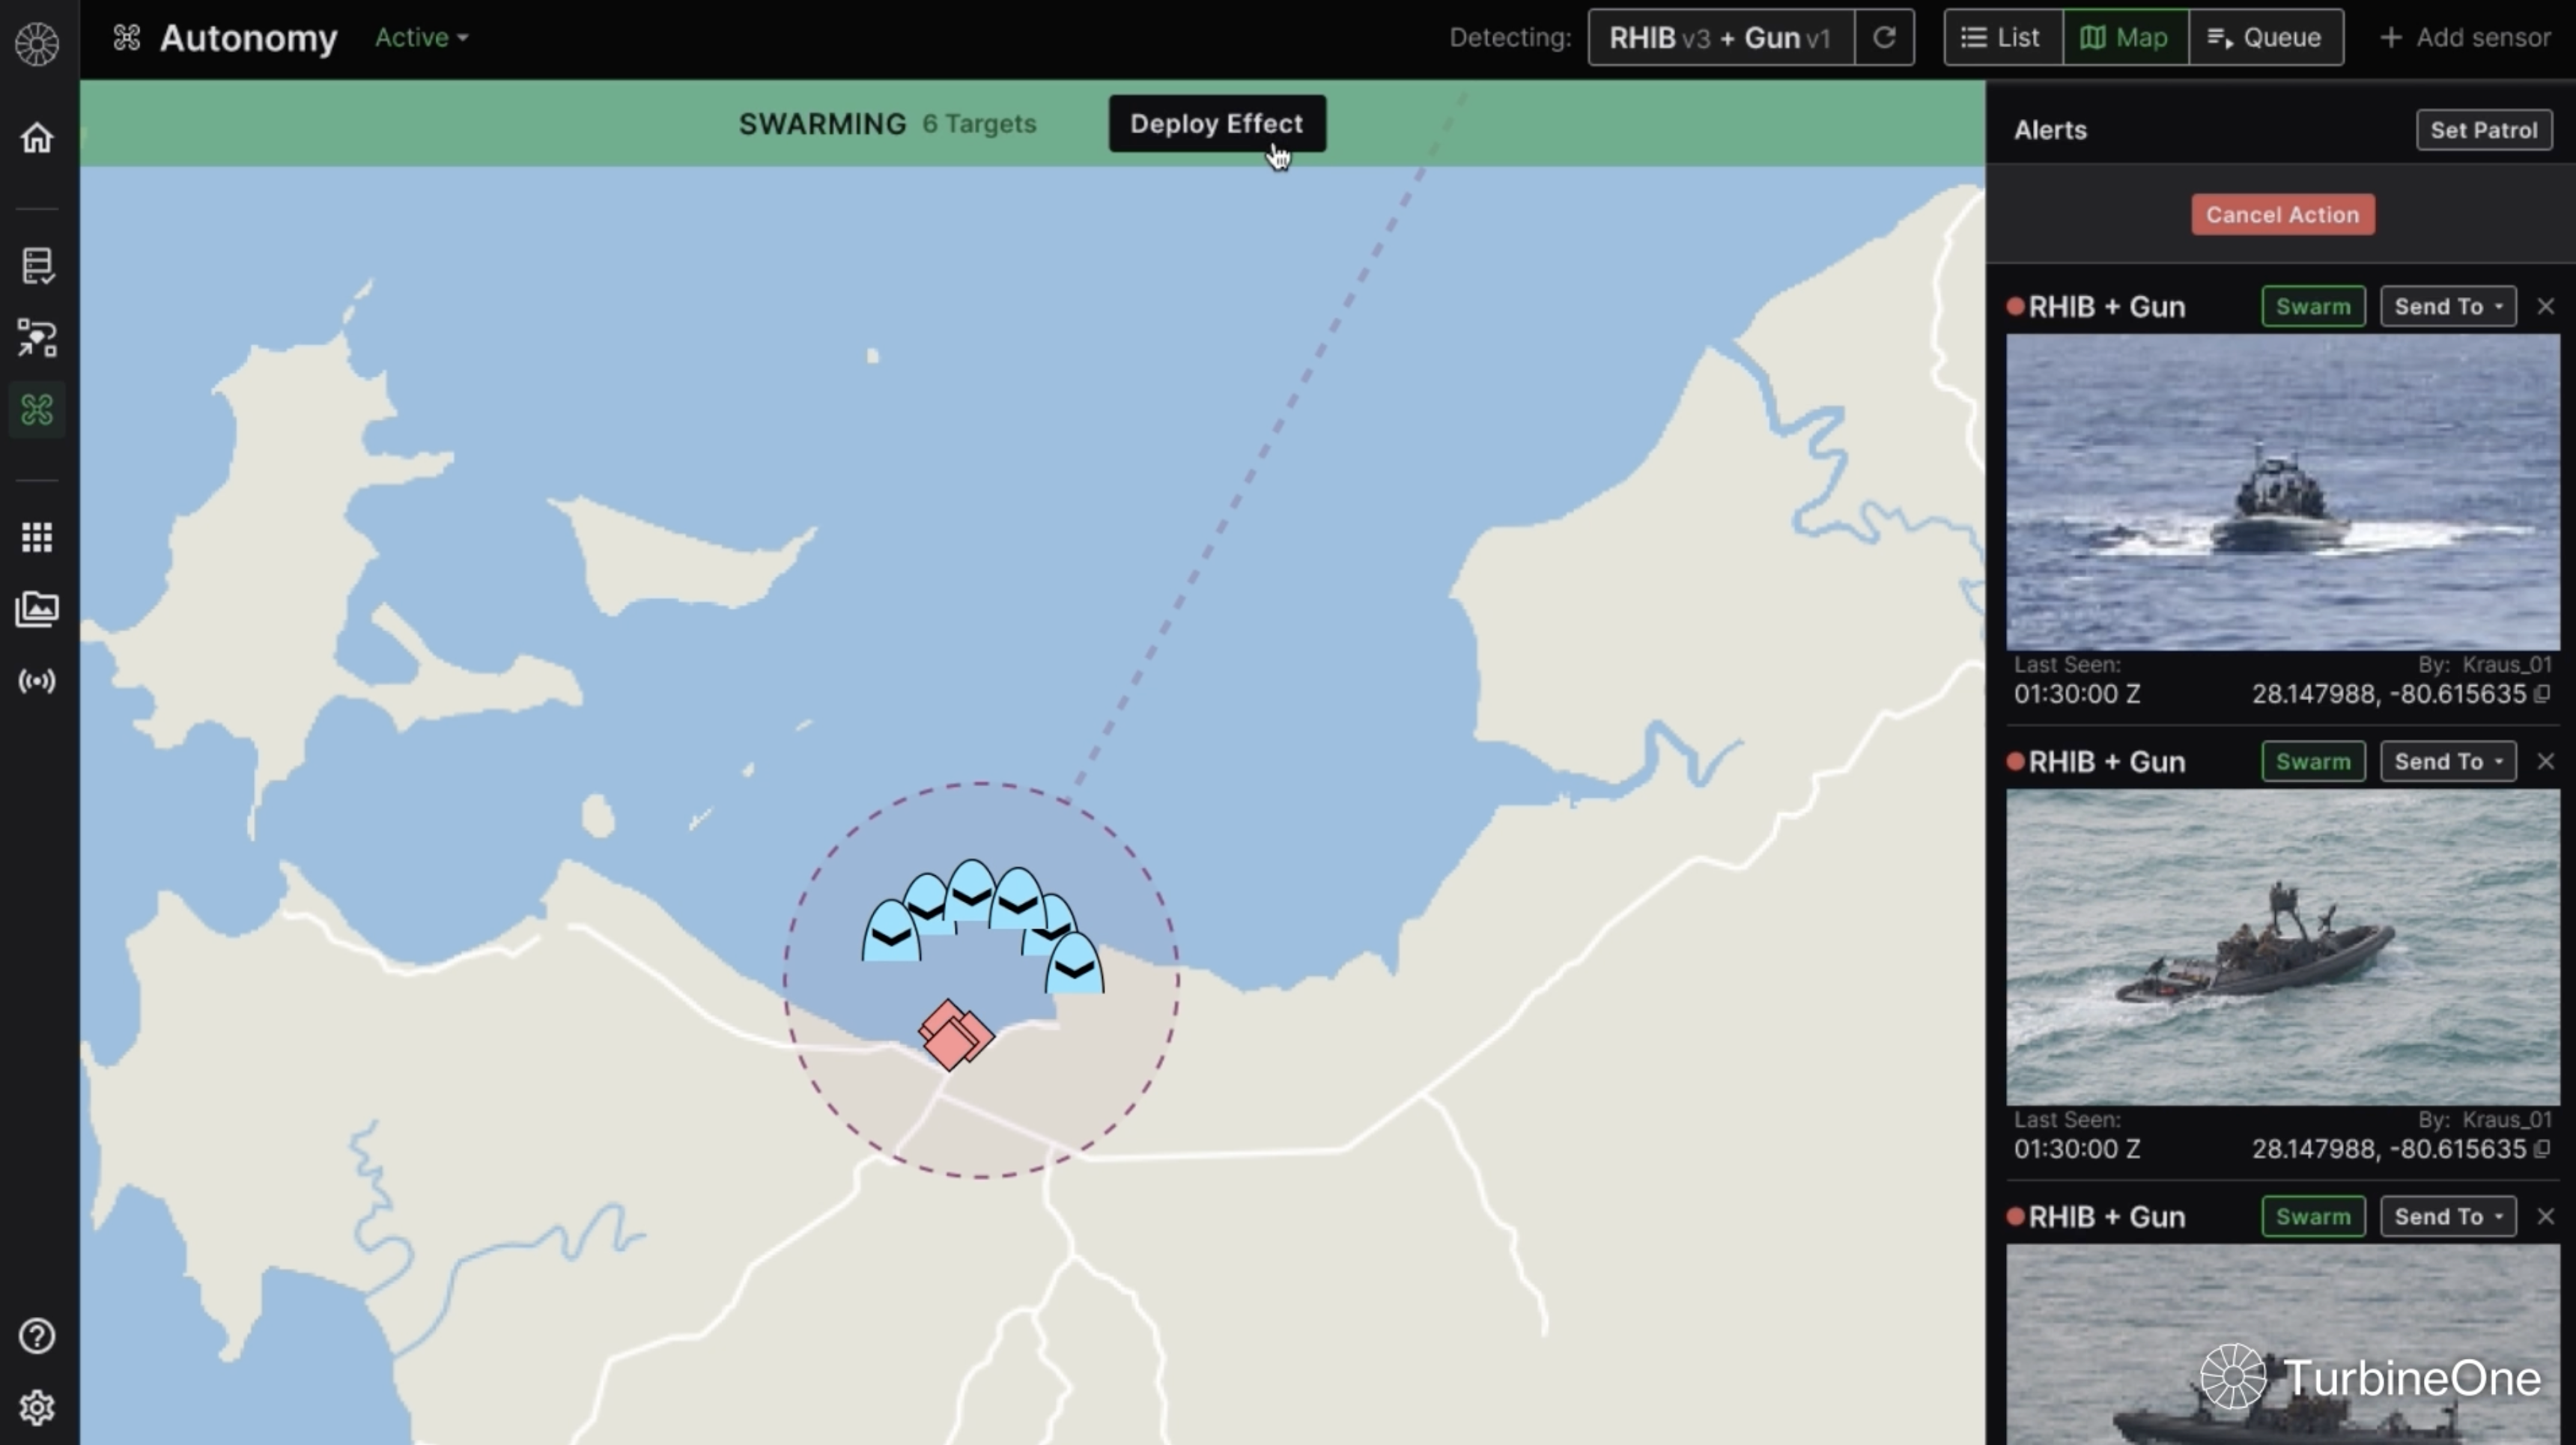
Task: Click the task checklist sidebar icon
Action: [37, 266]
